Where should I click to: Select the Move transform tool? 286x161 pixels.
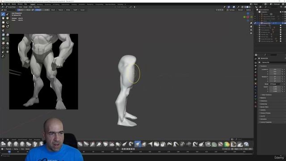click(3, 48)
